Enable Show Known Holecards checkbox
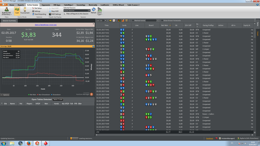Image resolution: width=260 pixels, height=146 pixels. point(162,21)
